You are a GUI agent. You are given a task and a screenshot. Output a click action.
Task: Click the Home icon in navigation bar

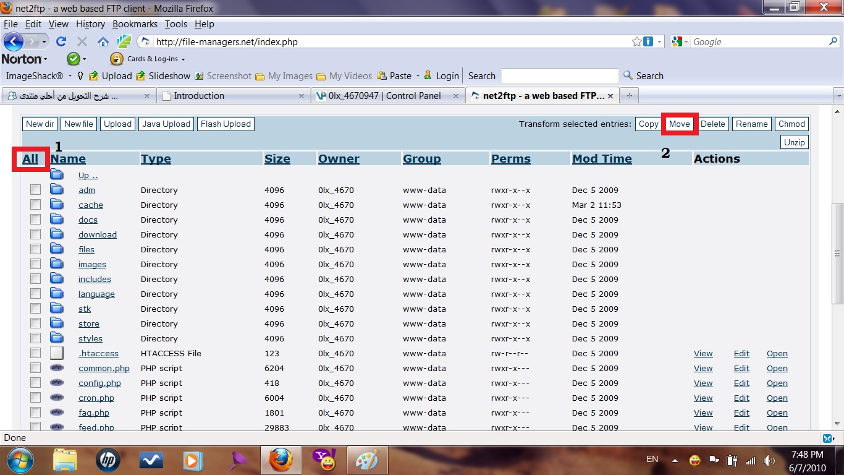(103, 42)
